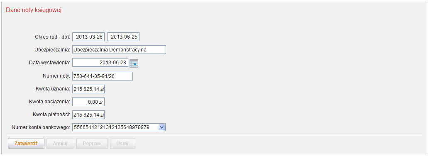Viewport: 428px width, 156px height.
Task: Click the Kwota płatności amount field
Action: (x=88, y=115)
